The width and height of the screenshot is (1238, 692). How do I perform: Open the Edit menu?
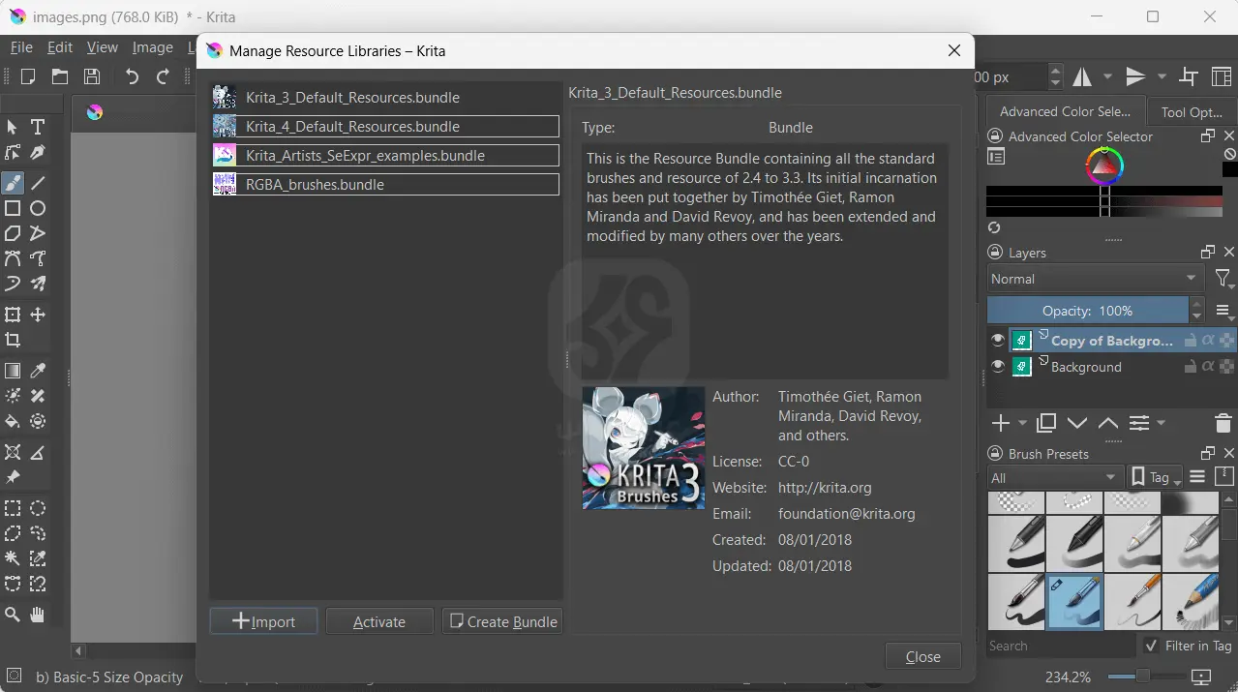[60, 46]
